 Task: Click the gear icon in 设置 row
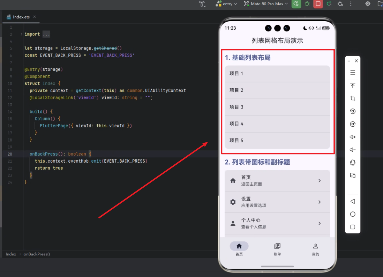pyautogui.click(x=233, y=202)
